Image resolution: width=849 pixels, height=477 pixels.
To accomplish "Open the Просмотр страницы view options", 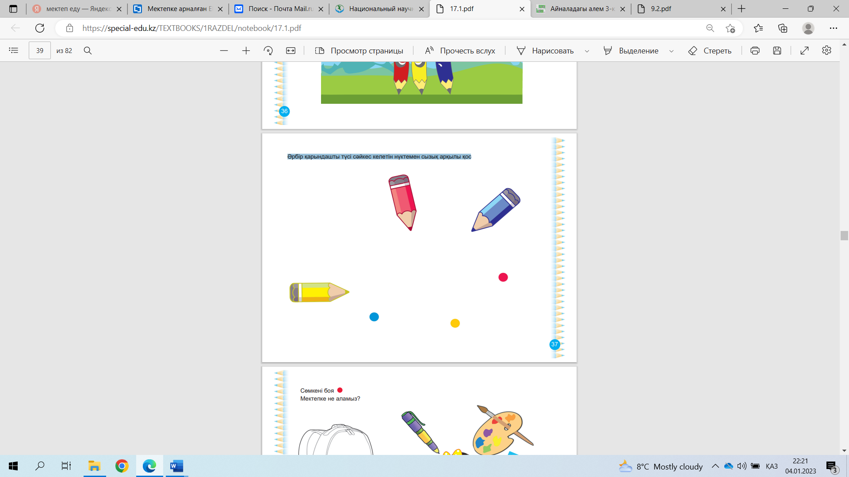I will click(x=359, y=50).
